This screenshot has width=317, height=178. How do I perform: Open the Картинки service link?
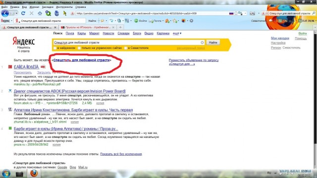coord(163,34)
